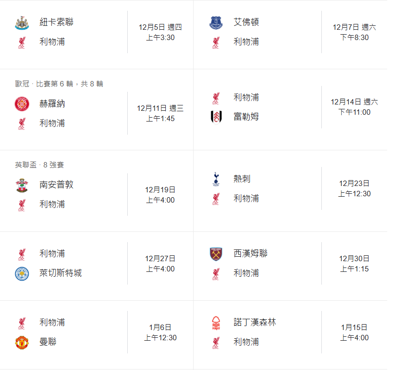
Task: Select the 赫羅納 team name
Action: tap(52, 104)
